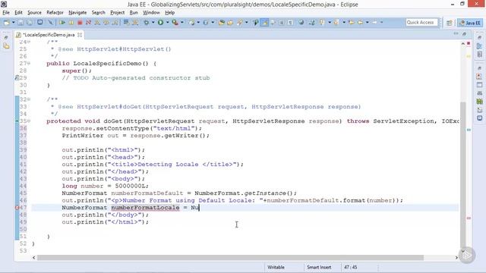Open the Back history dropdown arrow
The width and height of the screenshot is (486, 273).
coord(368,22)
